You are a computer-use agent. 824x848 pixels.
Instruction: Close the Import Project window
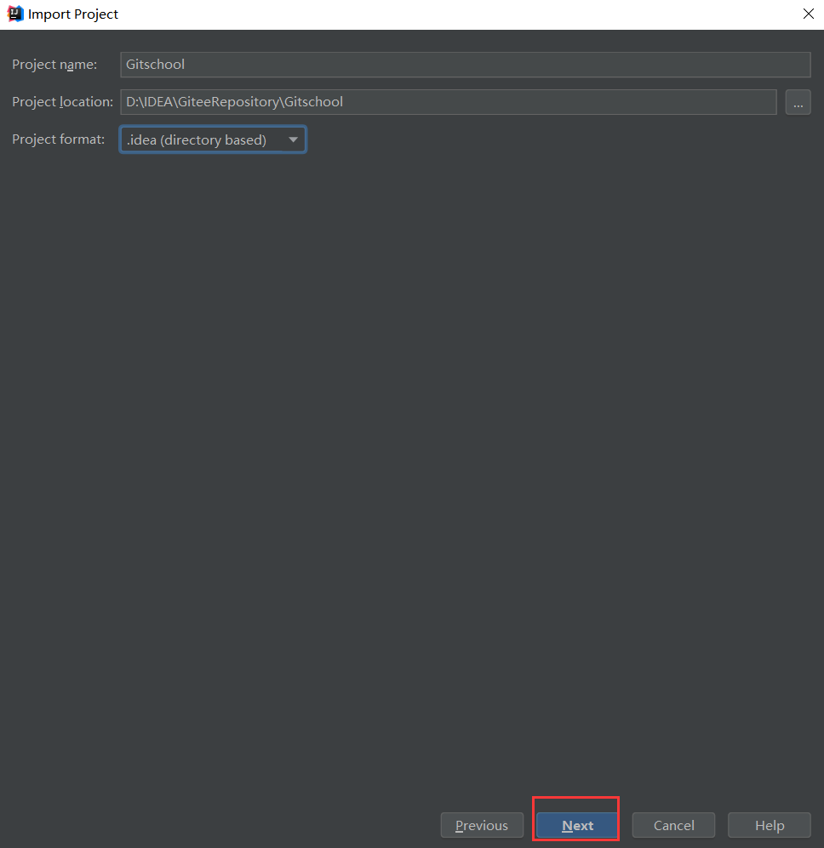(x=809, y=14)
